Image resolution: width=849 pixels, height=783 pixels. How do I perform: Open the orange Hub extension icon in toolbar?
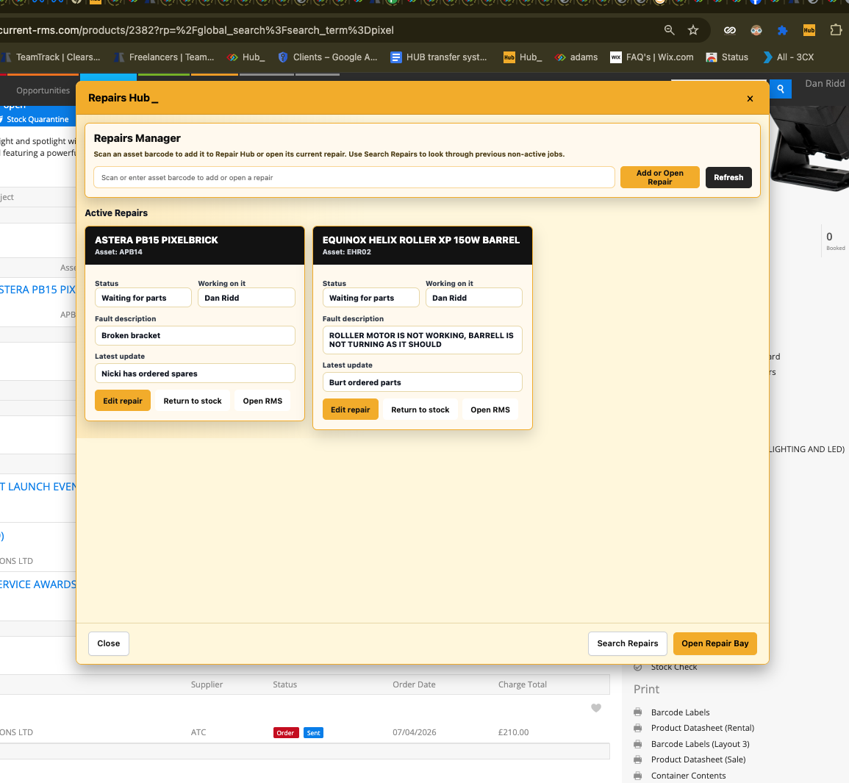(809, 30)
